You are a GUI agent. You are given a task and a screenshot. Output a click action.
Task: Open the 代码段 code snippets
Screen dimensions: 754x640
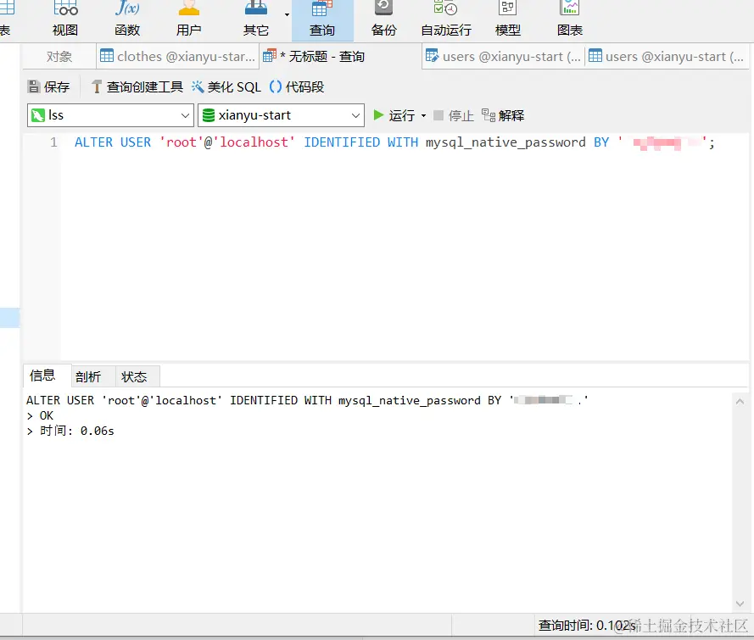click(x=297, y=87)
